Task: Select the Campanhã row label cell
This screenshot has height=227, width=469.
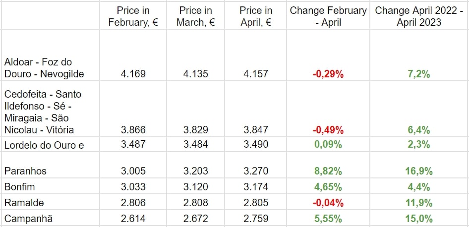Action: click(28, 218)
